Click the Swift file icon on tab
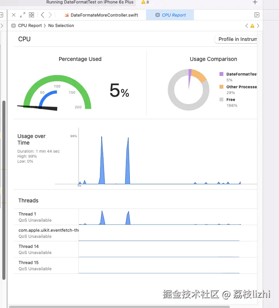 pyautogui.click(x=67, y=15)
